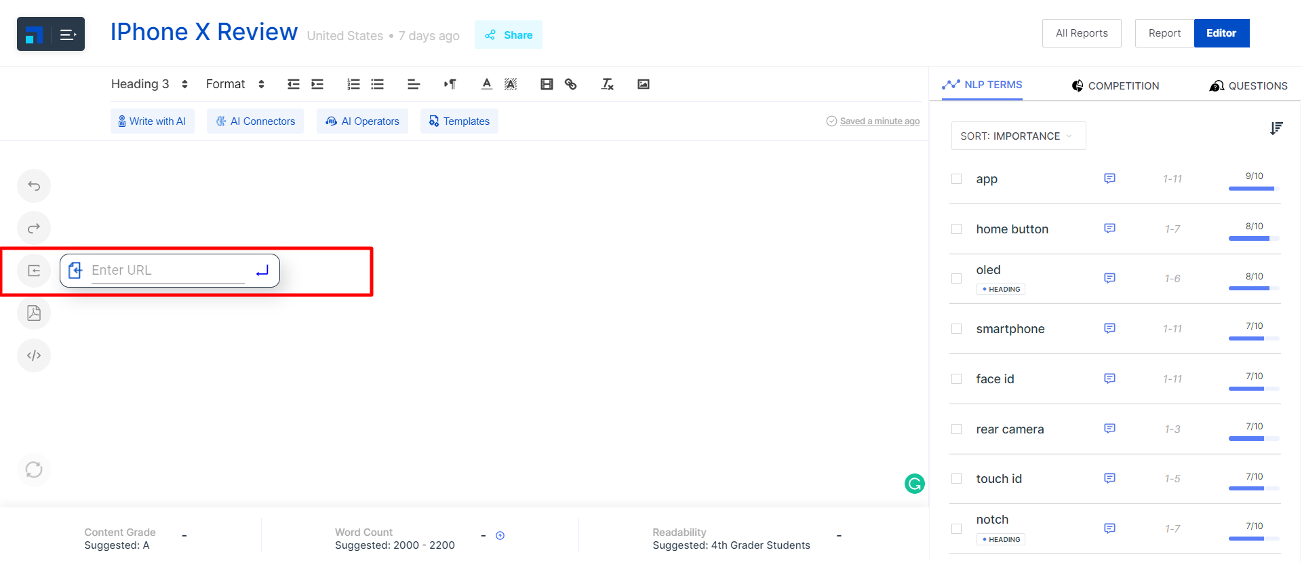Insert an image
The width and height of the screenshot is (1302, 563).
coord(644,84)
